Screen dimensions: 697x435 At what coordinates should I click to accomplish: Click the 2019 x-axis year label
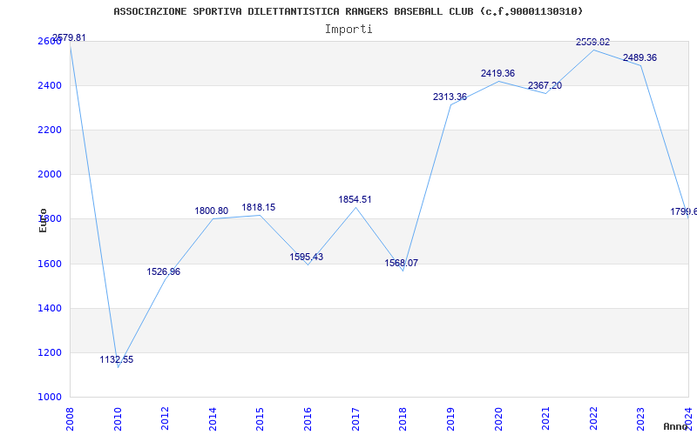click(x=450, y=418)
